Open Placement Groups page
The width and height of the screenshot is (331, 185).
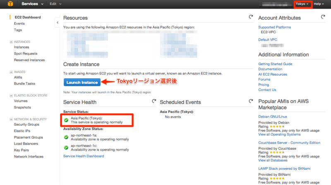point(28,137)
